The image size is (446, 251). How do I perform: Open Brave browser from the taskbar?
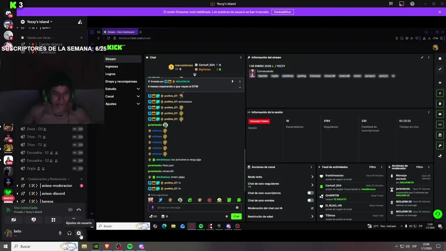(x=107, y=246)
